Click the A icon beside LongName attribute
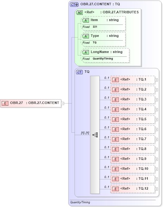Screen dimensions: 163x207 [86, 52]
